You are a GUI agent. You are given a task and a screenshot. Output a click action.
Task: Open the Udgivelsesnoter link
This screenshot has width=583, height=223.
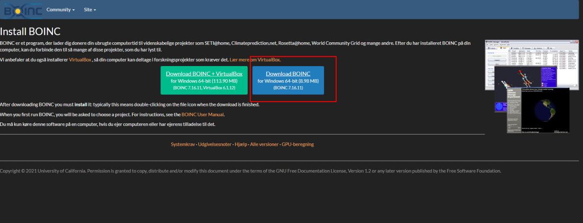pos(215,145)
